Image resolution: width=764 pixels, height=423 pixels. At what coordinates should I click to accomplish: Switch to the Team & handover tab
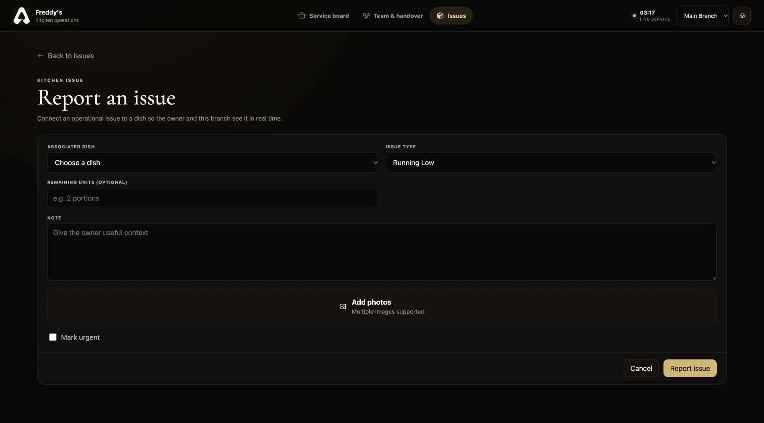(393, 16)
